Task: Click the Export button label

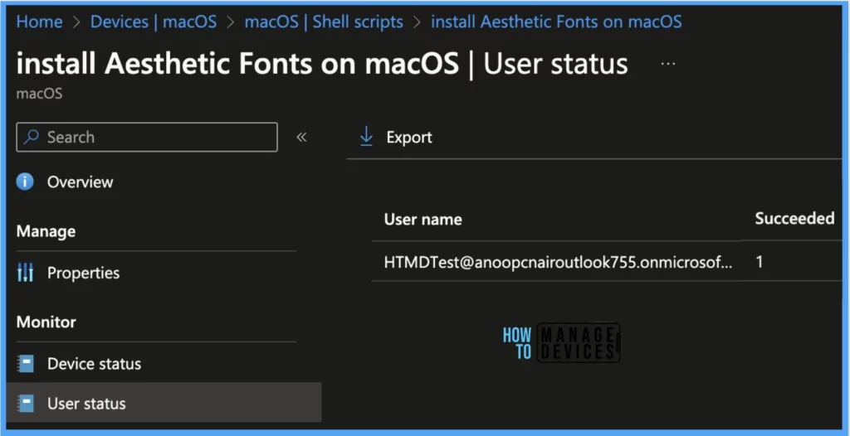Action: click(x=409, y=138)
